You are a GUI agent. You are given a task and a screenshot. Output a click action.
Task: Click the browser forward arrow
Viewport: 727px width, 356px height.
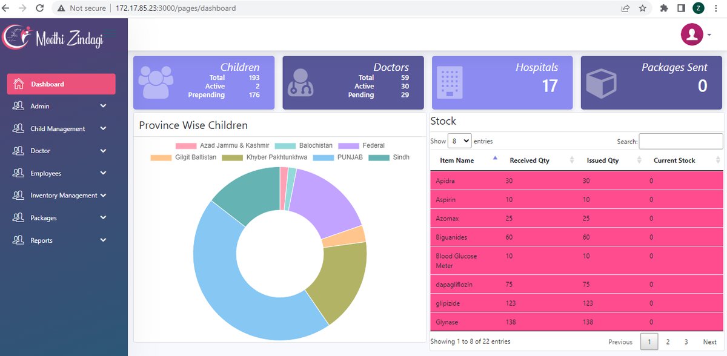pos(23,8)
